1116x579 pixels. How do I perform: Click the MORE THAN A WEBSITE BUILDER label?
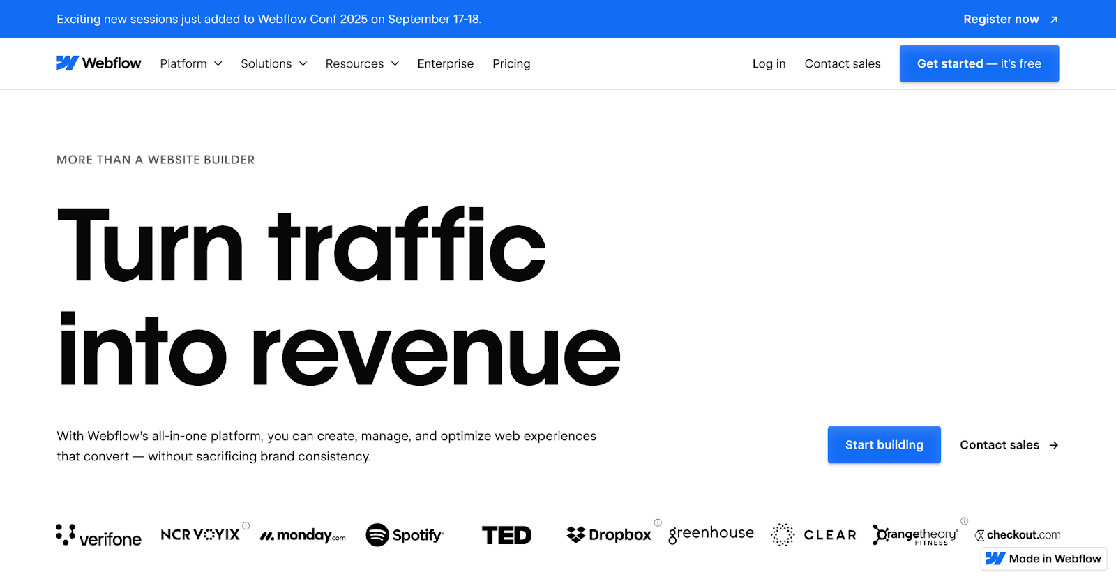(156, 160)
